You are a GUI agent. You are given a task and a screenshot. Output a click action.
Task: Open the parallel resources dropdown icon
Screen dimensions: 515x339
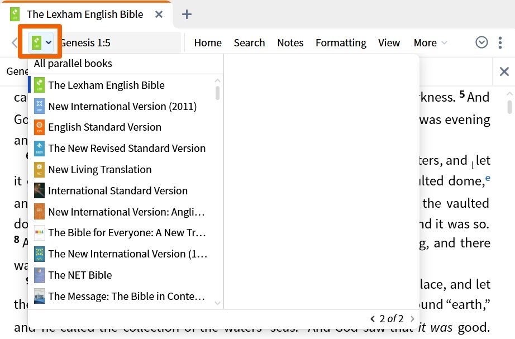pos(40,42)
